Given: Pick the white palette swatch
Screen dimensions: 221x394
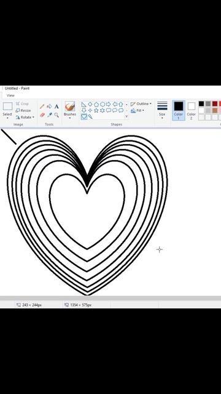Looking at the screenshot, I should coord(201,110).
